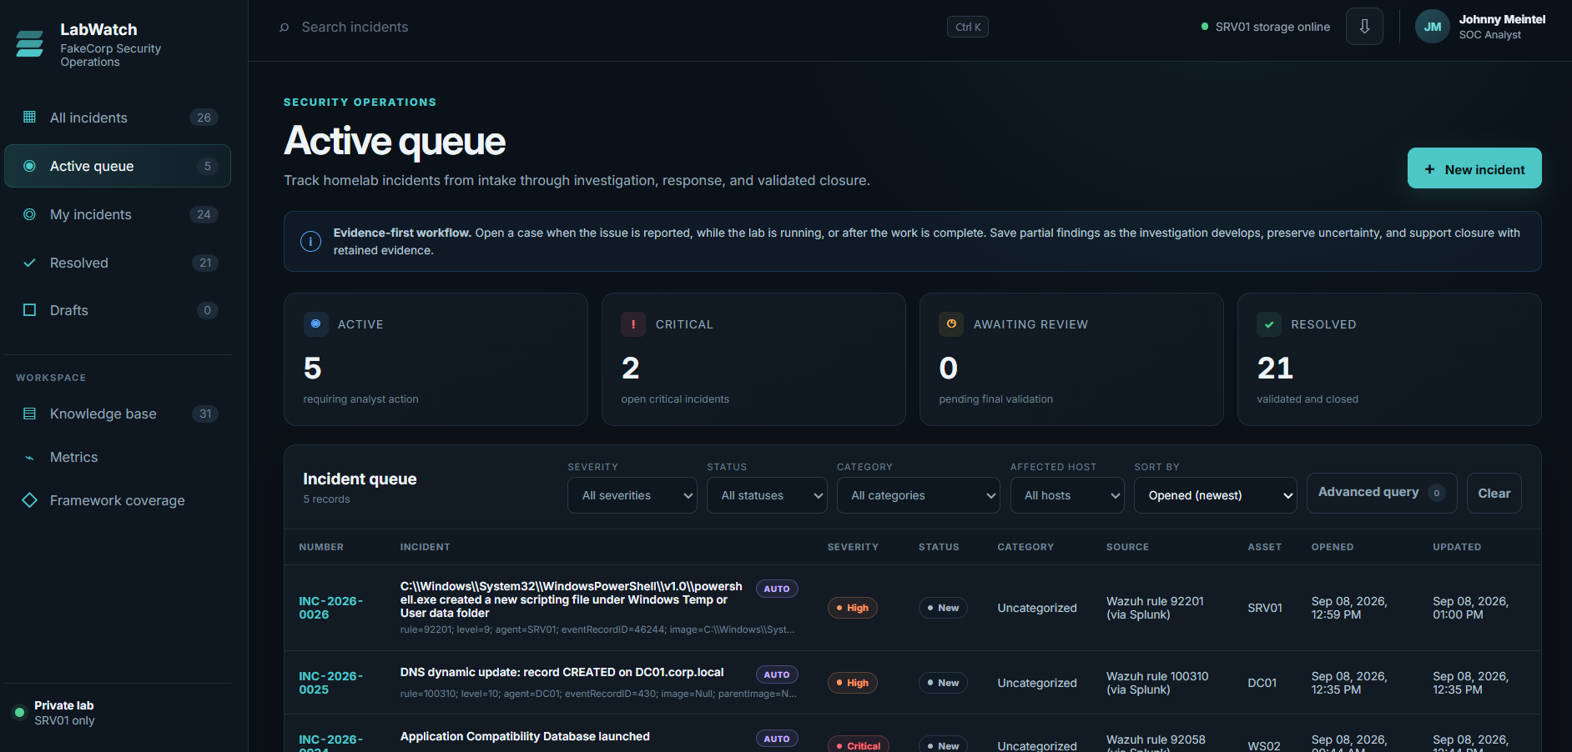Clear the queue filters
The image size is (1572, 752).
[x=1494, y=493]
